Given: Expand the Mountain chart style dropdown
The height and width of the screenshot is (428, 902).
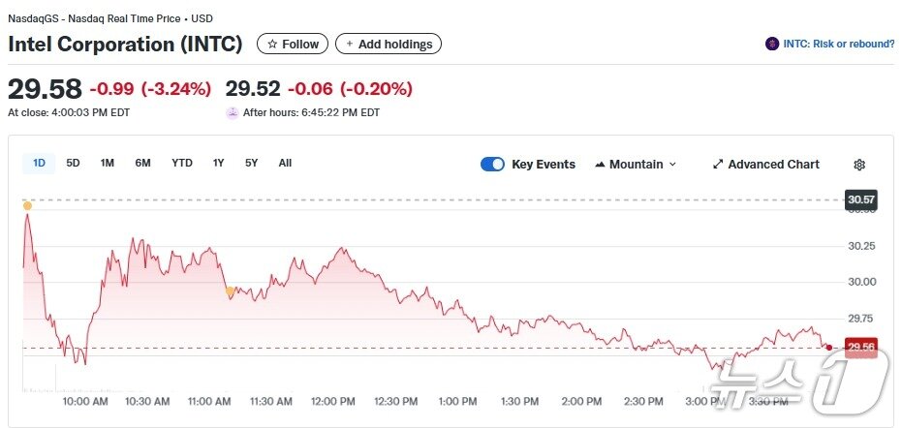Looking at the screenshot, I should pos(673,165).
